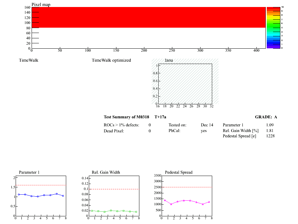This screenshot has width=298, height=224.
Task: Click the last blue circle in Parameter 1 plot
Action: point(63,196)
